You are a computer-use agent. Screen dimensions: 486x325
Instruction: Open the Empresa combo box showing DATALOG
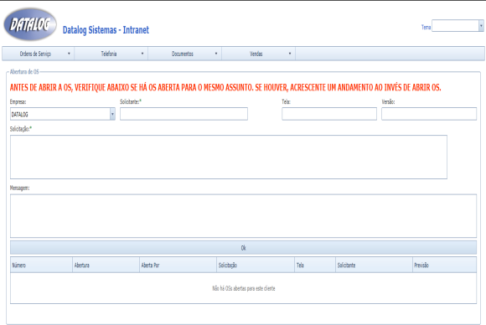point(63,114)
